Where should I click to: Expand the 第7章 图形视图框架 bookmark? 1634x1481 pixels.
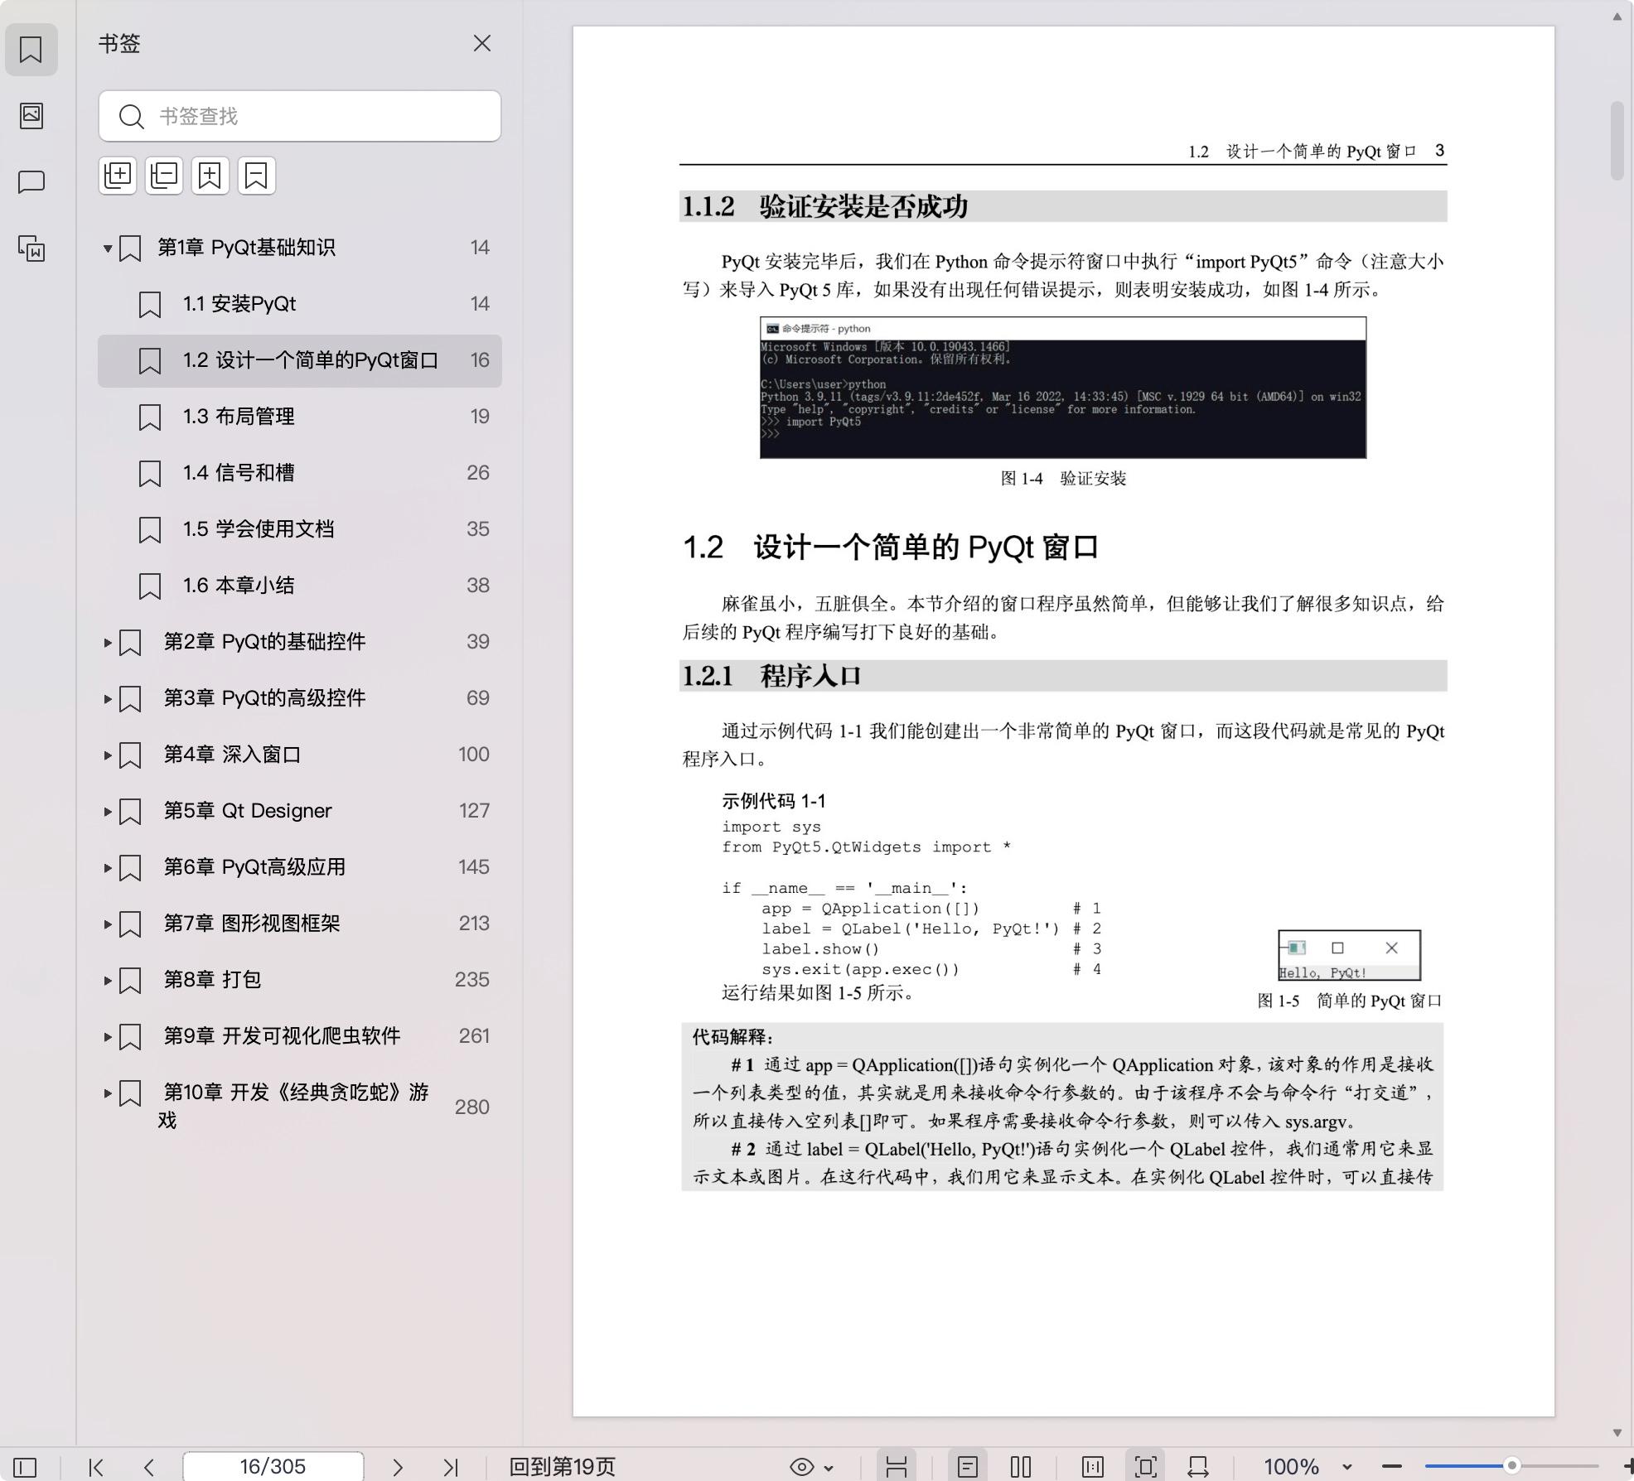coord(108,924)
